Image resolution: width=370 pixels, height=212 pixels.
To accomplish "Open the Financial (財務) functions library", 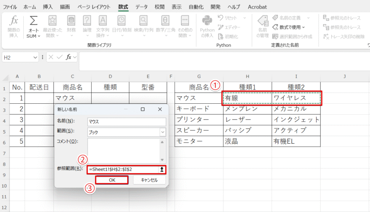I will [x=71, y=26].
